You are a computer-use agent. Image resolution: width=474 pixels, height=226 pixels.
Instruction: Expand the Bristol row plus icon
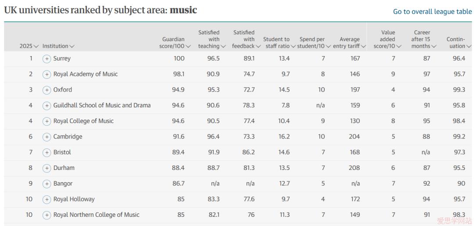[x=47, y=153]
